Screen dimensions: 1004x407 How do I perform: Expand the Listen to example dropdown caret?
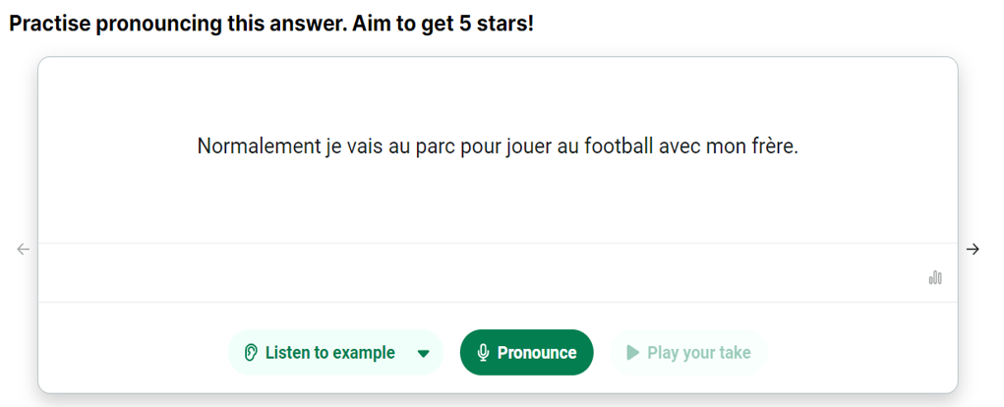424,354
